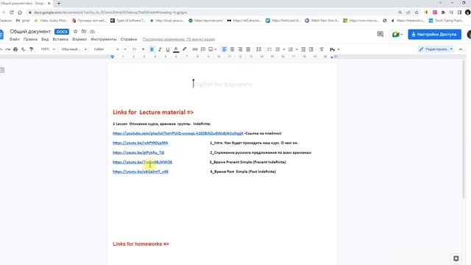Screen dimensions: 471x265
Task: Toggle italic formatting
Action: 160,49
